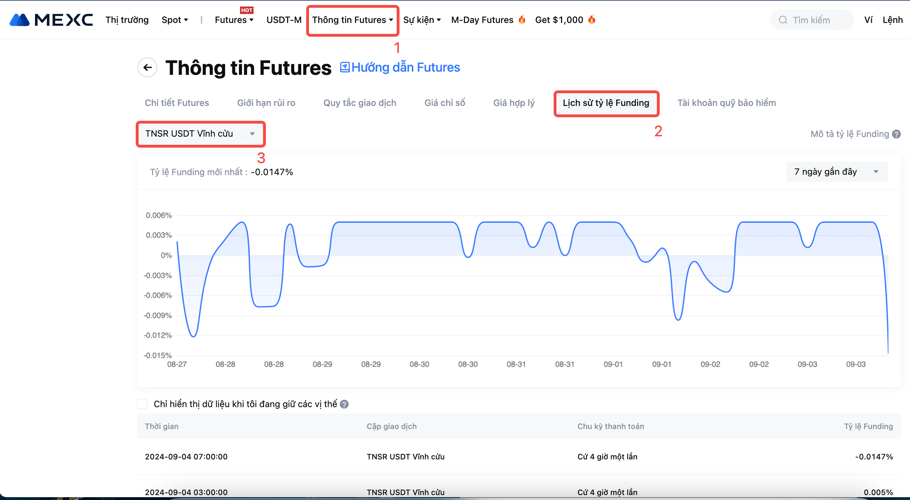Click the Get $1,000 fire icon
This screenshot has width=910, height=500.
pos(592,19)
